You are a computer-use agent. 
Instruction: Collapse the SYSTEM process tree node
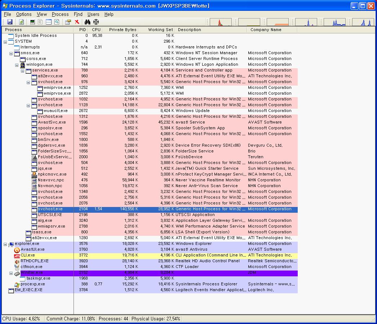coord(5,42)
